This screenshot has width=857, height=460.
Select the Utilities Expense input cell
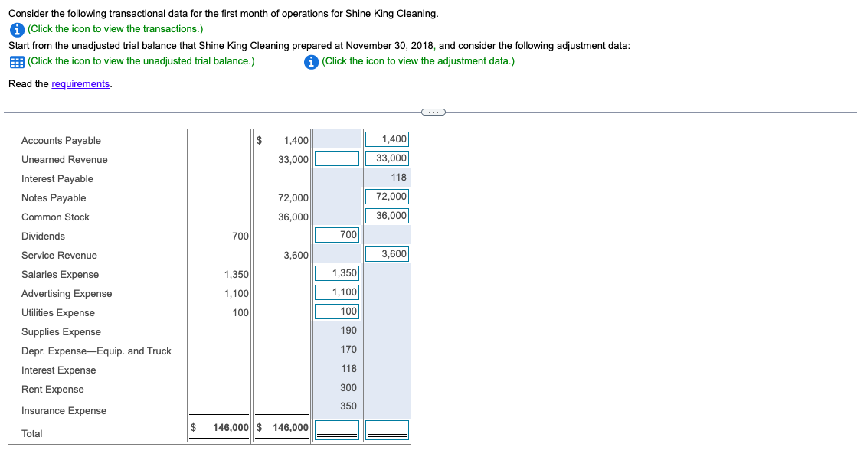tap(337, 312)
